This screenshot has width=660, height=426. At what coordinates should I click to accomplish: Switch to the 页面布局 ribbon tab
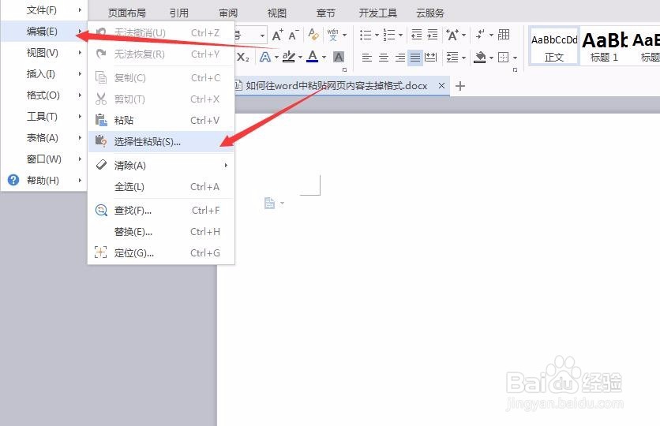(x=126, y=13)
